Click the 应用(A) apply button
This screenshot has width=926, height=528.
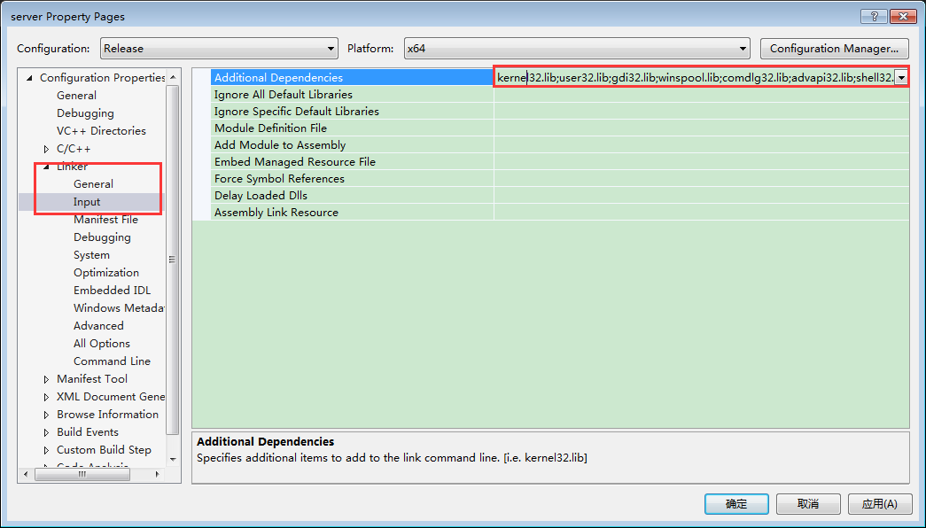(879, 503)
